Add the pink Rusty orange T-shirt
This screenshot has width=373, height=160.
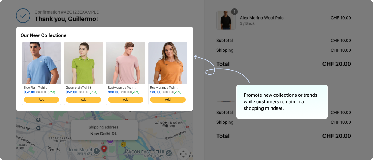coord(126,100)
